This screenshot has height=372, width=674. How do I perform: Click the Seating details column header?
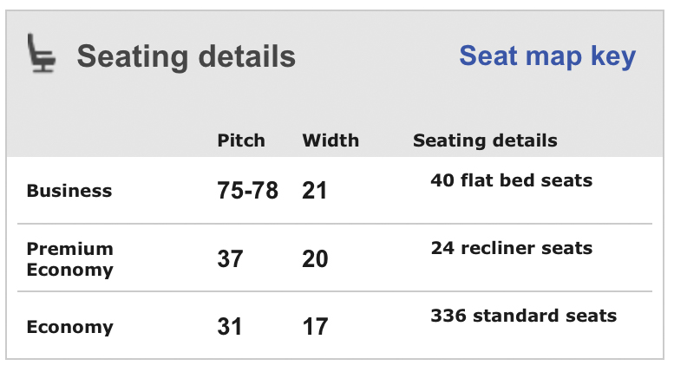[x=485, y=140]
